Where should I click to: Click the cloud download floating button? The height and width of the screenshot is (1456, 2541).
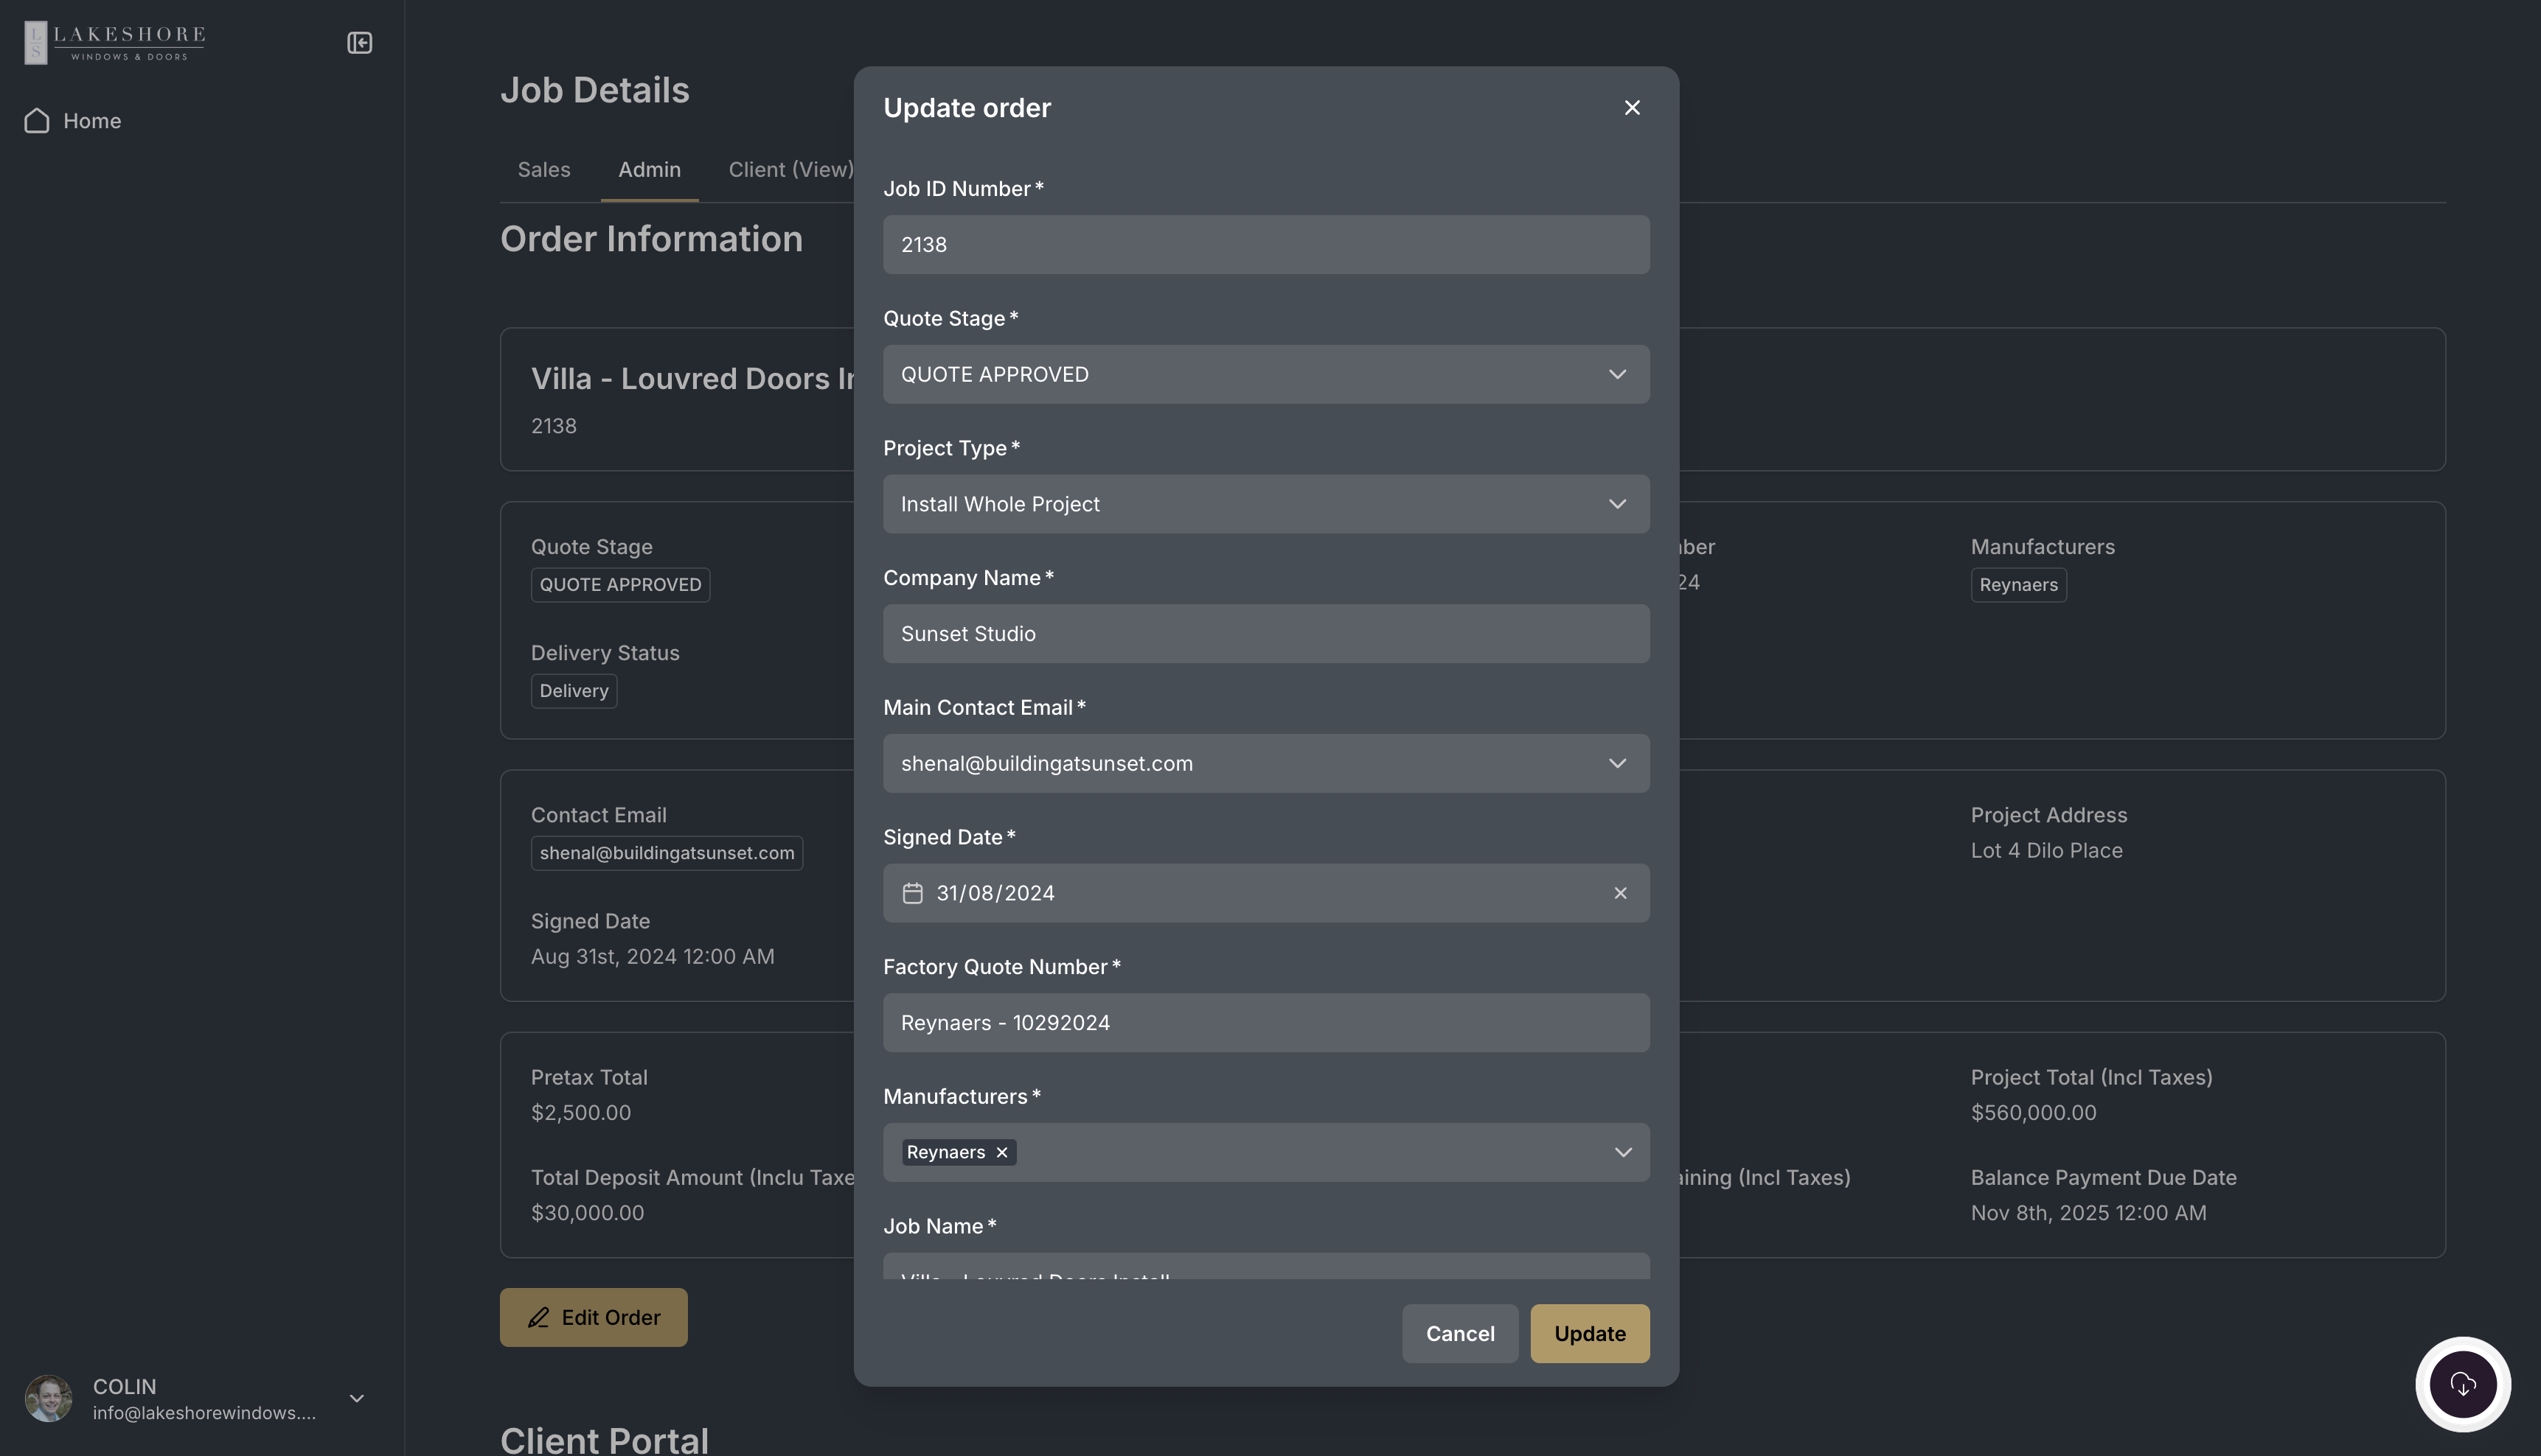tap(2462, 1385)
